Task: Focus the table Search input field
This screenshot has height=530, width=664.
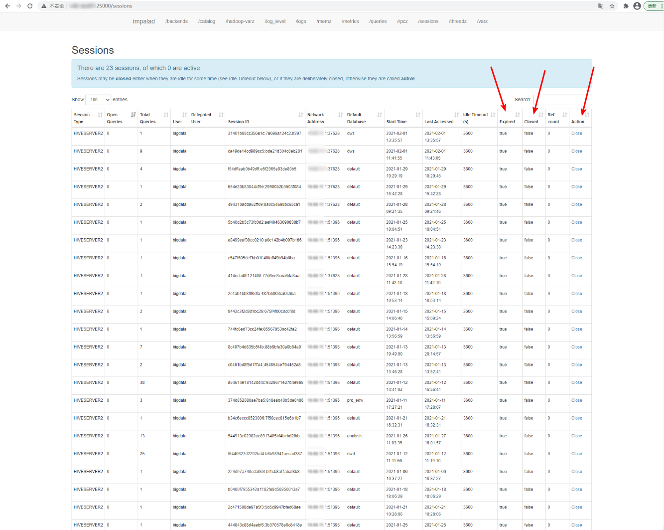Action: point(562,100)
